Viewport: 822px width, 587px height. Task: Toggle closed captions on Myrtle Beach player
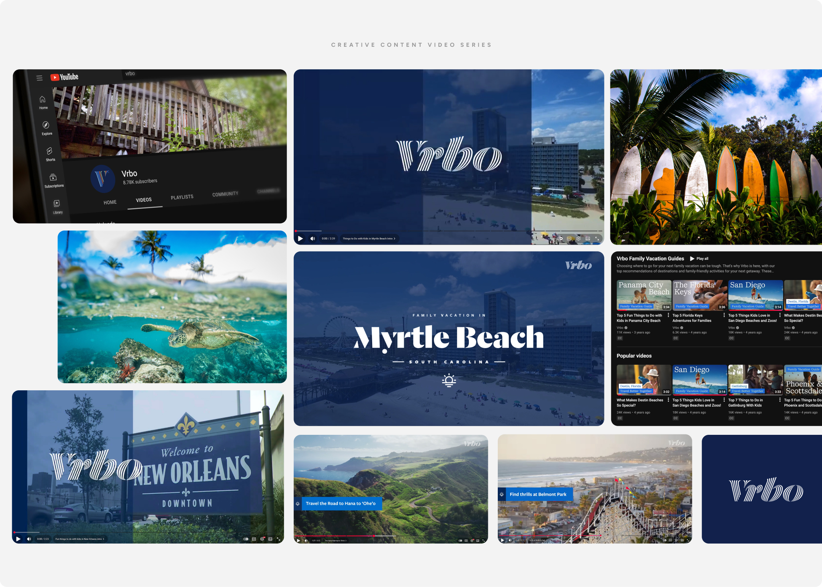(x=569, y=239)
